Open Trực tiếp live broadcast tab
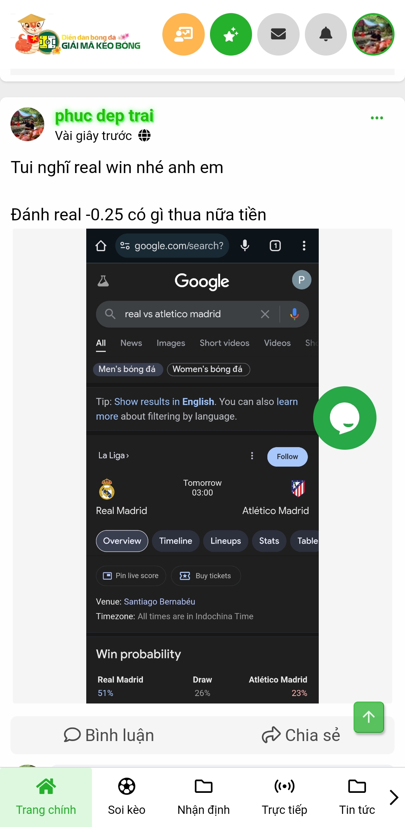Viewport: 405px width, 827px height. 284,797
